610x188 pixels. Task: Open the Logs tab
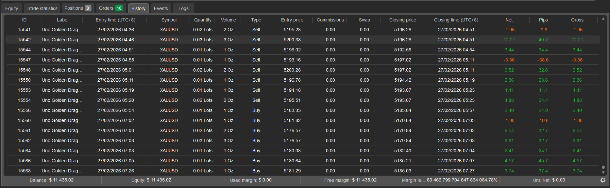183,8
